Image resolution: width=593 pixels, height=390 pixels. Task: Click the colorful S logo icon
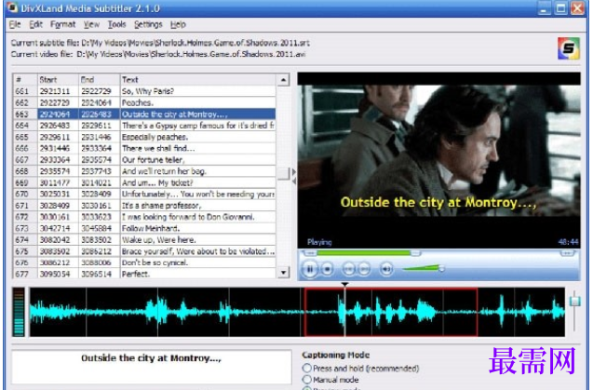click(x=569, y=48)
